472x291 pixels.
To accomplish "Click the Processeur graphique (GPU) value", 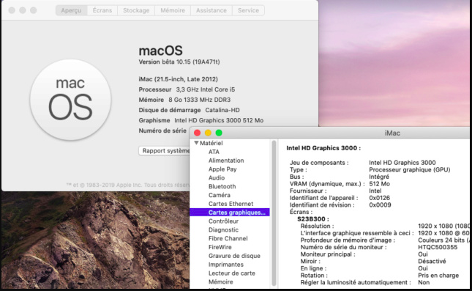I will point(409,170).
